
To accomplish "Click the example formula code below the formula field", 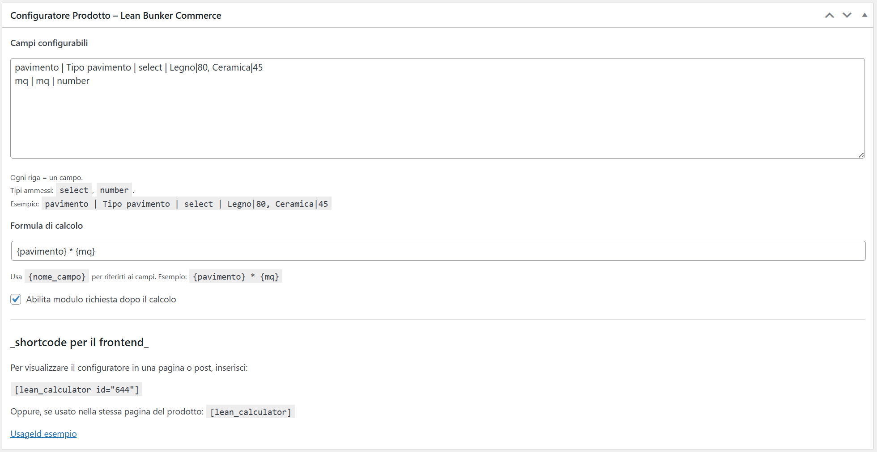I will [236, 277].
